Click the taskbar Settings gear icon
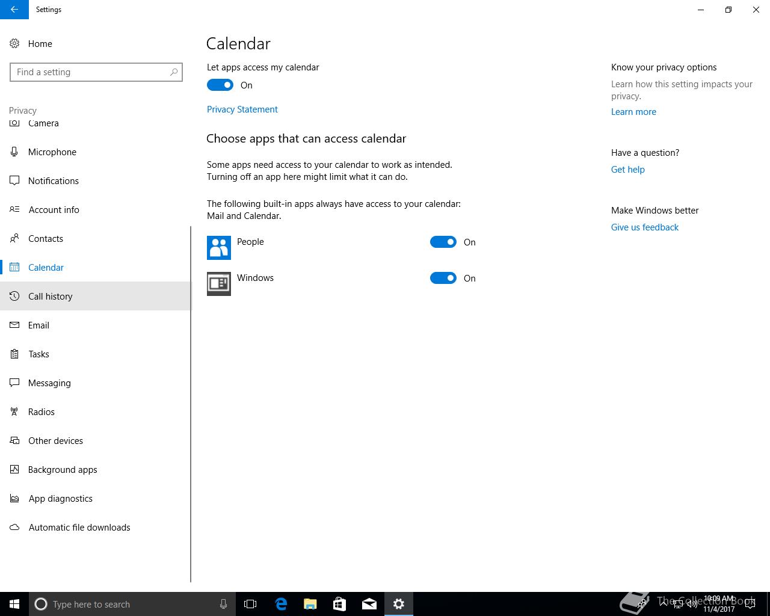 [399, 604]
